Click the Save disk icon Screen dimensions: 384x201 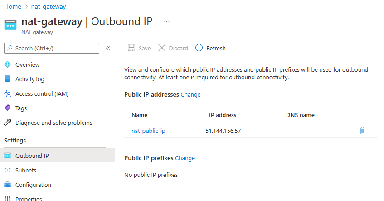[x=131, y=48]
